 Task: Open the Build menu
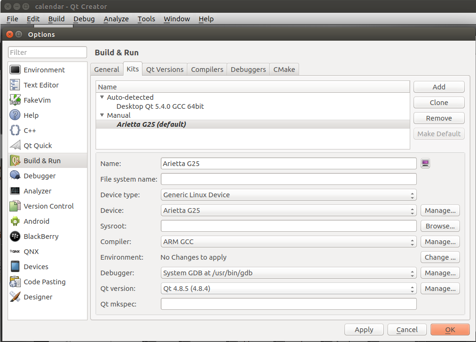click(x=56, y=19)
